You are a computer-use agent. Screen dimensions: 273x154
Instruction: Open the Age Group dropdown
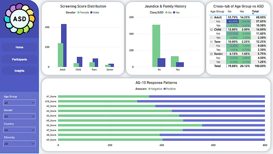coord(19,103)
